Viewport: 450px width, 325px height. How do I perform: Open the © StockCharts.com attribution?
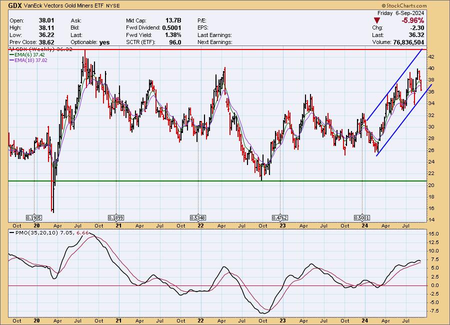(404, 5)
